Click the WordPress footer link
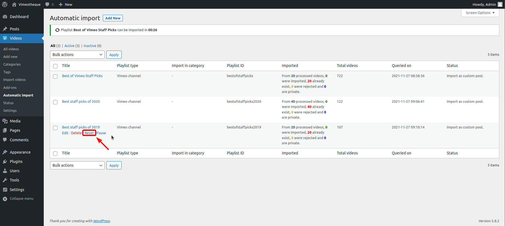 [101, 221]
